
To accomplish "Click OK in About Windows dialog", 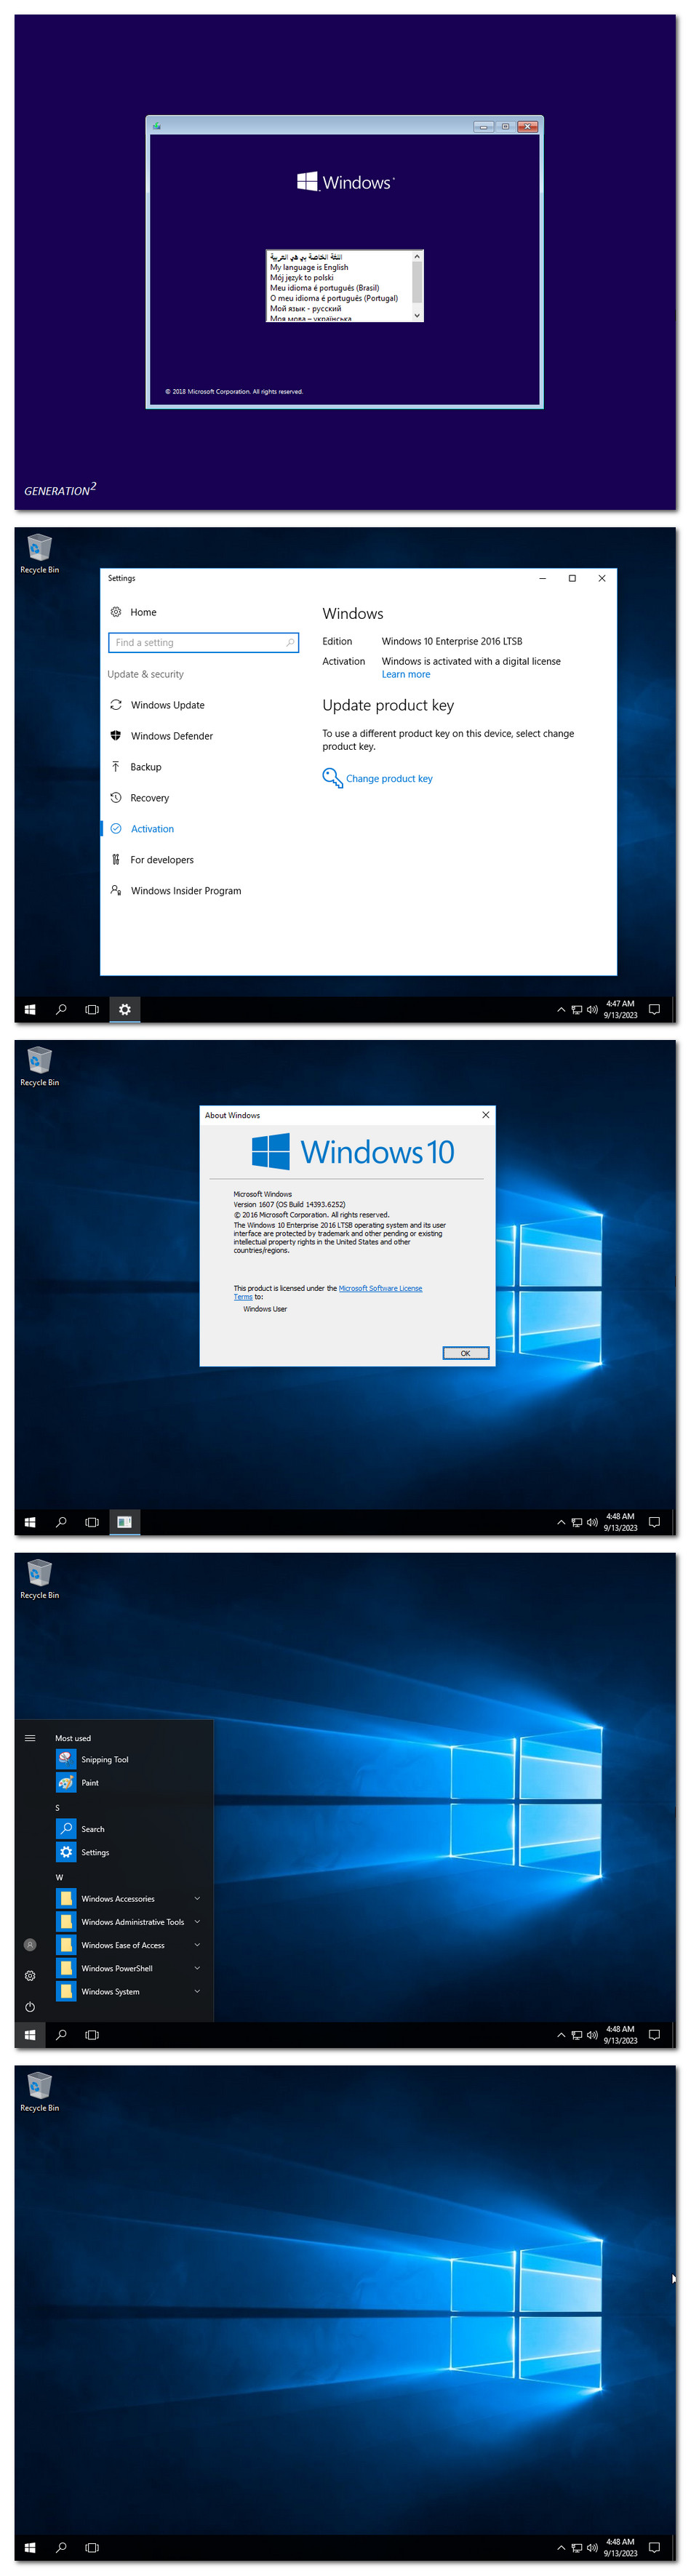I will 466,1353.
